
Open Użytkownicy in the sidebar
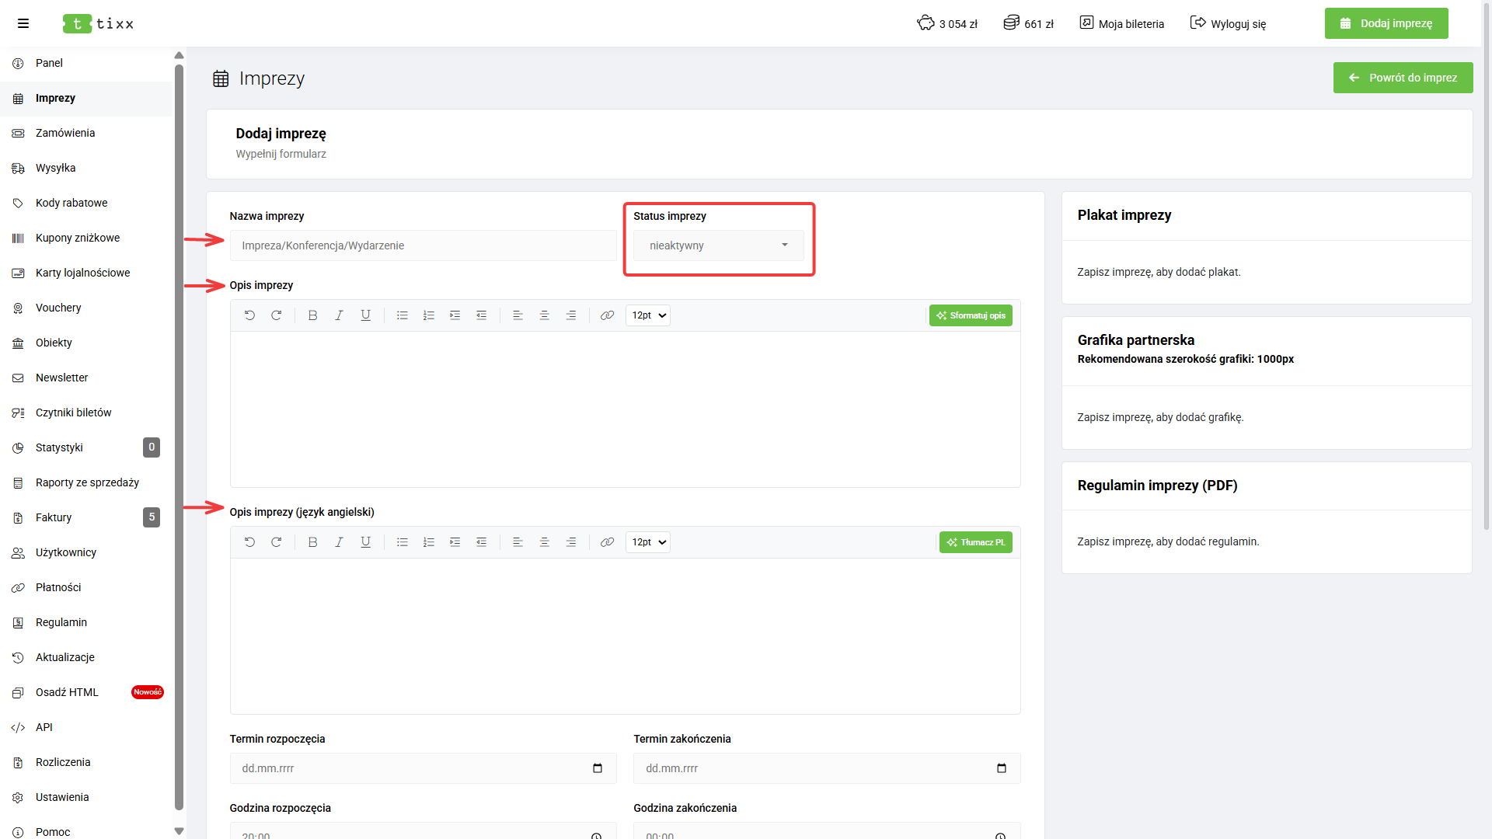[85, 552]
